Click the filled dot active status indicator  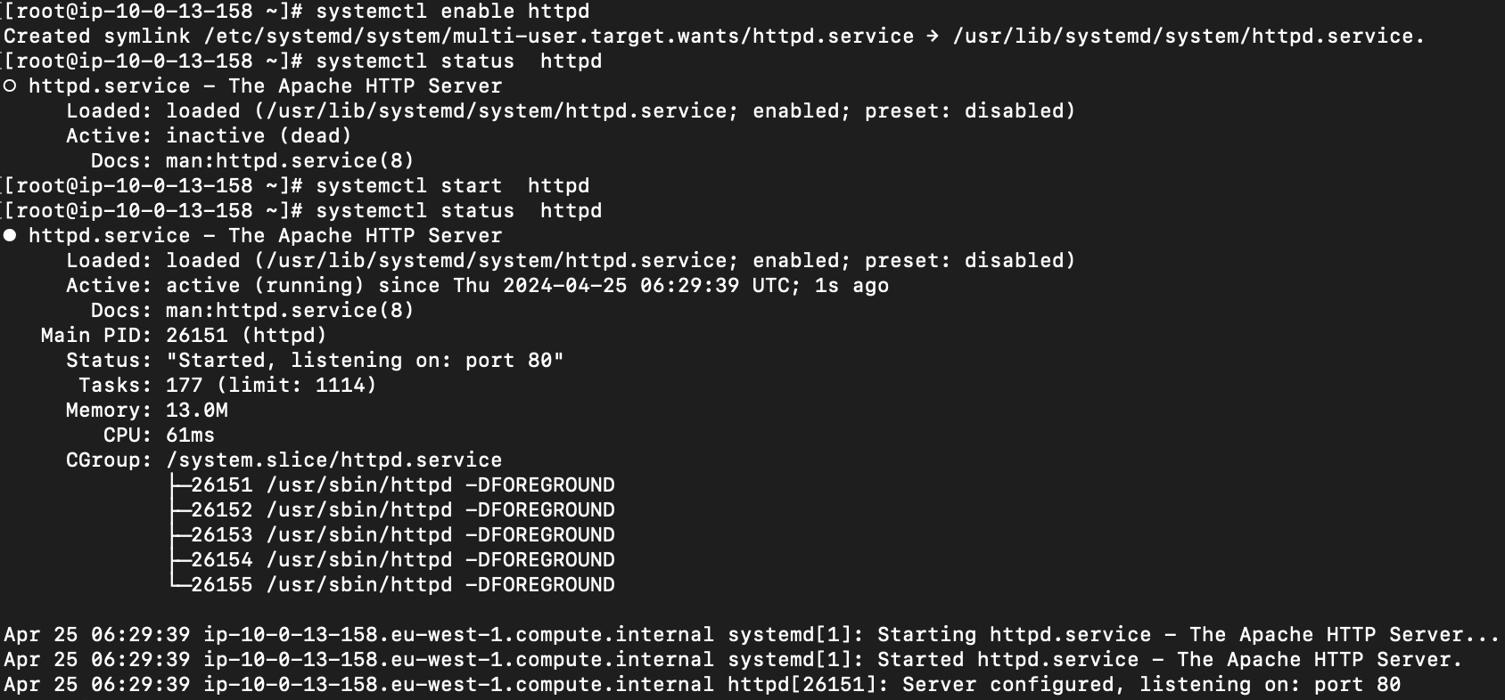[9, 236]
